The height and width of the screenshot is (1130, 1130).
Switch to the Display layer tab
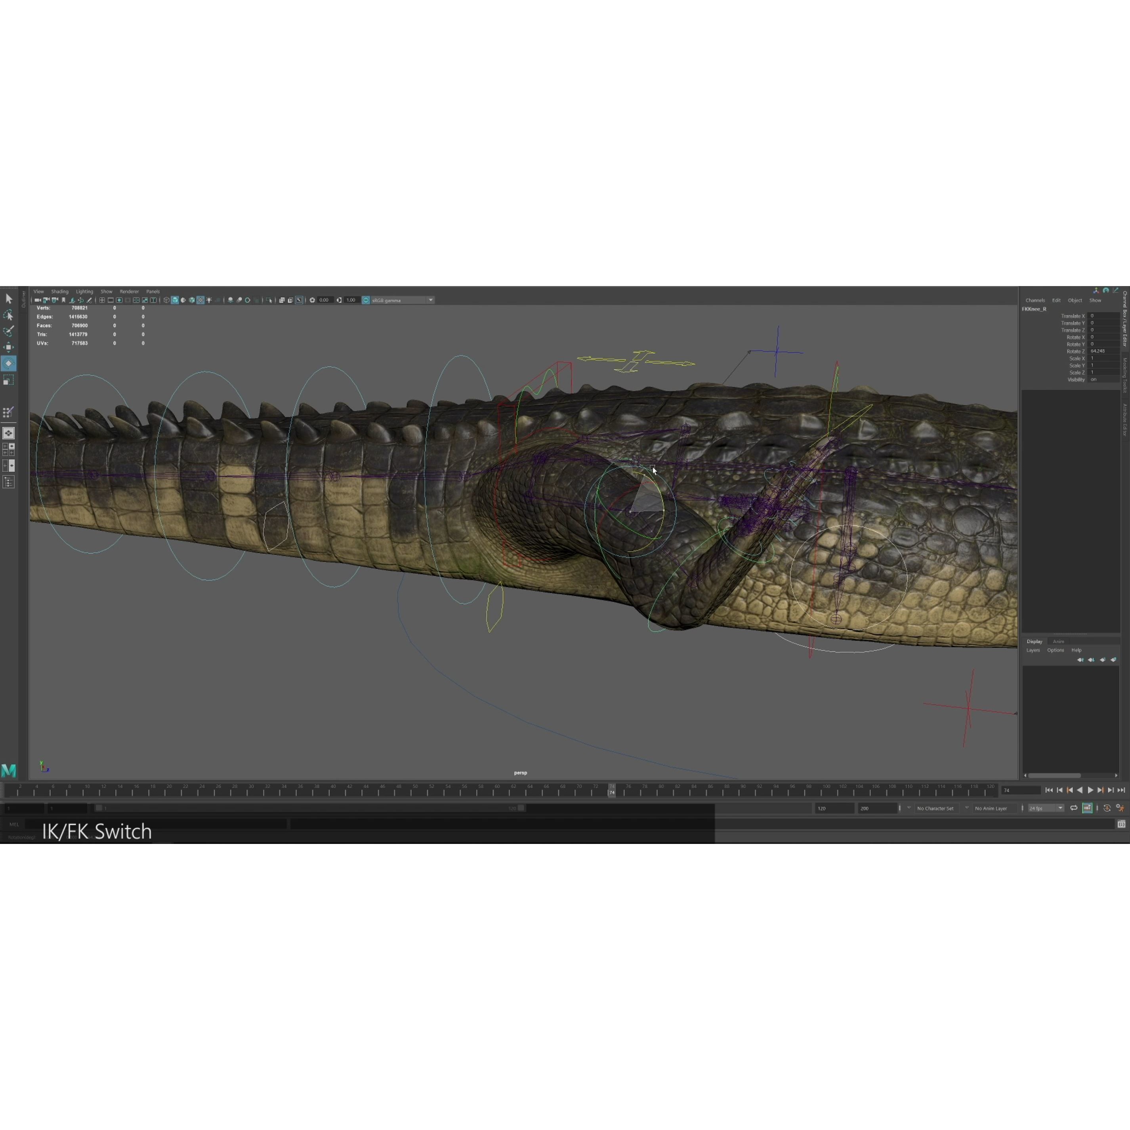coord(1034,641)
